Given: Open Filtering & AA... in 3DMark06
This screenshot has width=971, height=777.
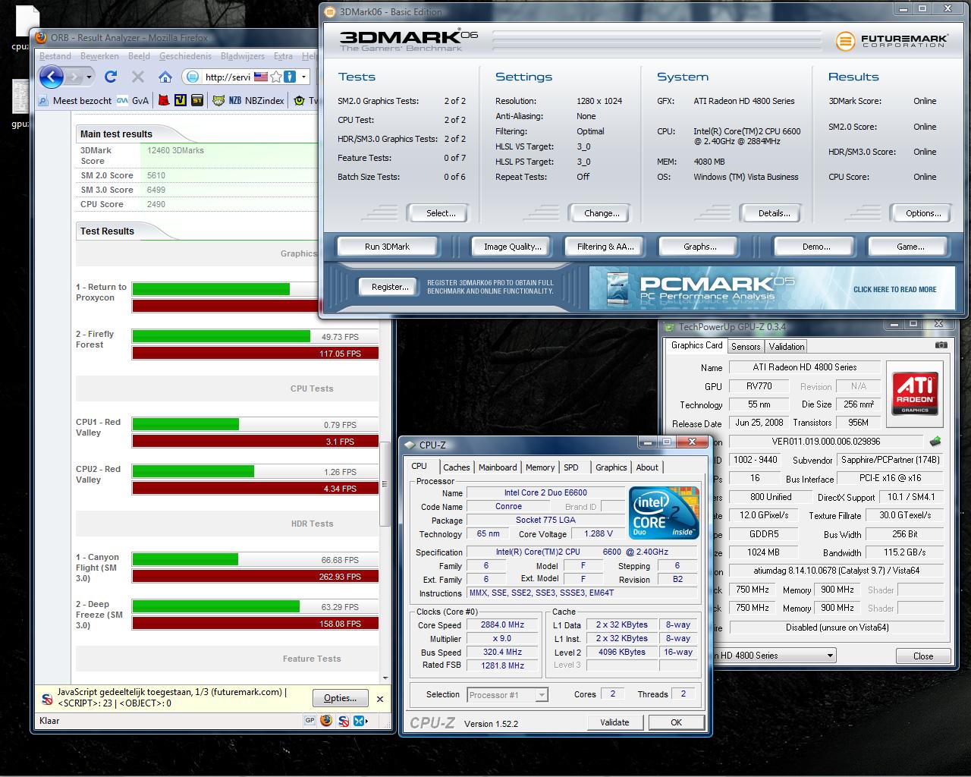Looking at the screenshot, I should pyautogui.click(x=605, y=247).
